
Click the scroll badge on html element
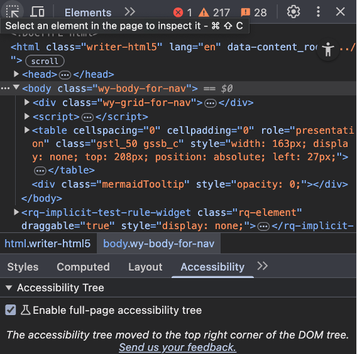coord(45,61)
